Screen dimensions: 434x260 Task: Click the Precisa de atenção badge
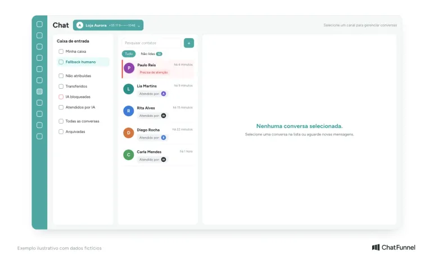click(153, 72)
